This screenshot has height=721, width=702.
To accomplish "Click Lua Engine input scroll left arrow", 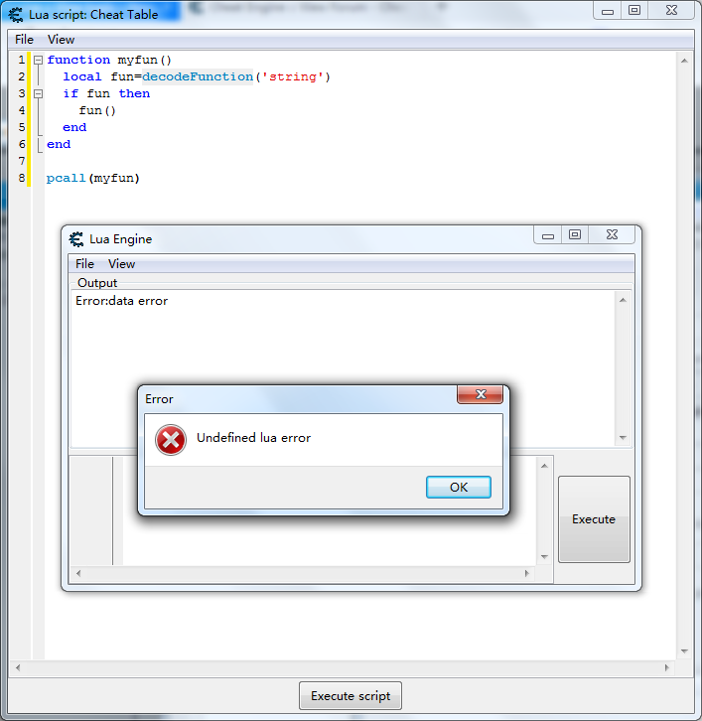I will point(78,573).
